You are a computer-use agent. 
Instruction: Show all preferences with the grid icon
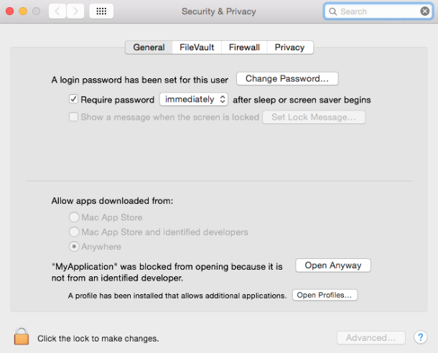pos(101,11)
